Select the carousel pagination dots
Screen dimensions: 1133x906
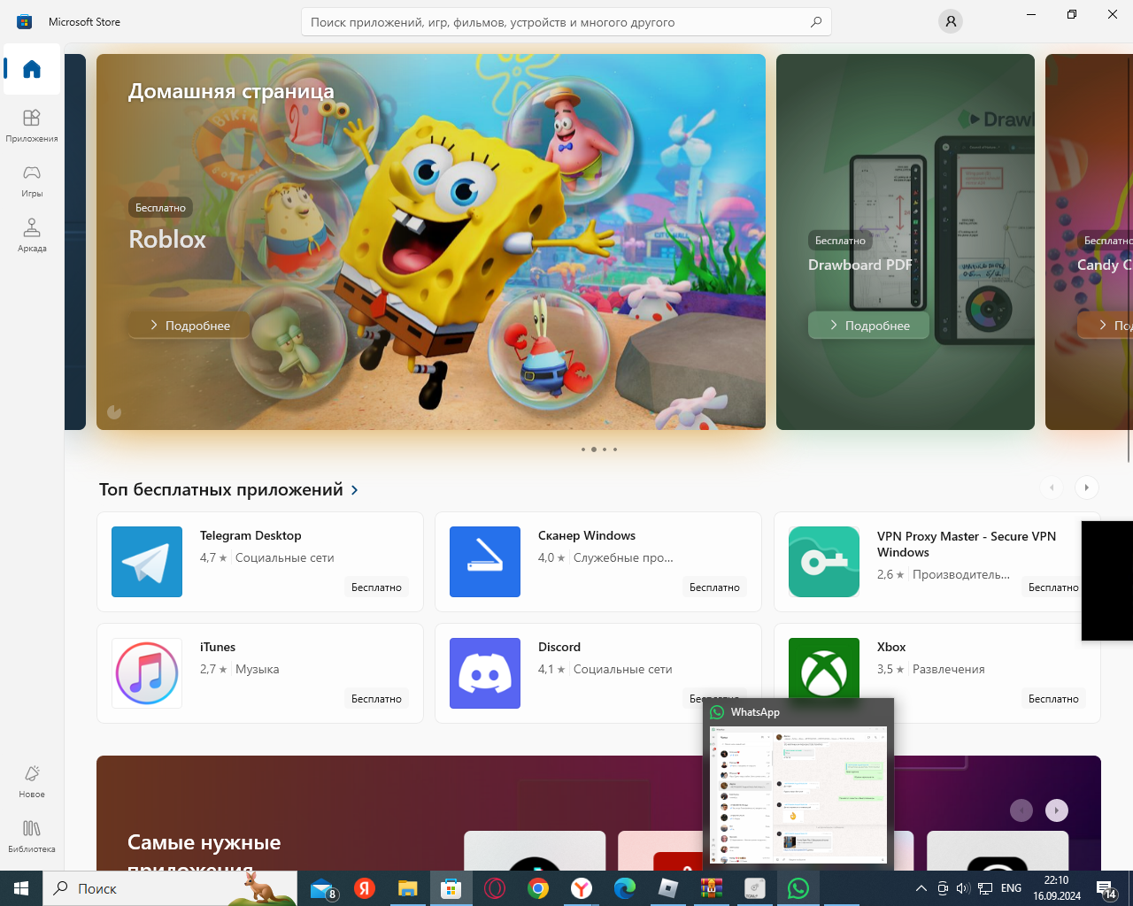click(599, 449)
